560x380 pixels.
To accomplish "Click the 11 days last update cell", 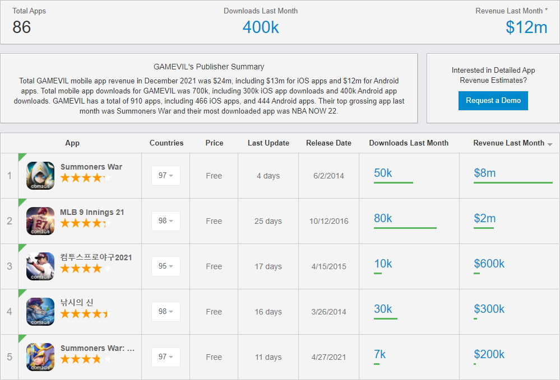I will click(268, 357).
